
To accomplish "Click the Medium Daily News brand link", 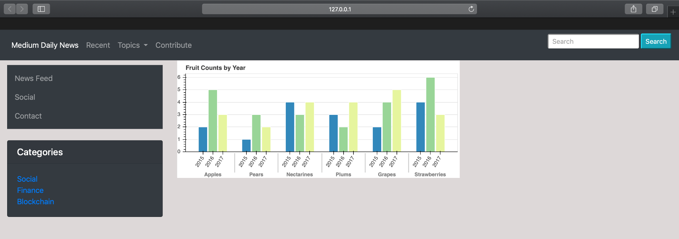I will click(x=45, y=45).
